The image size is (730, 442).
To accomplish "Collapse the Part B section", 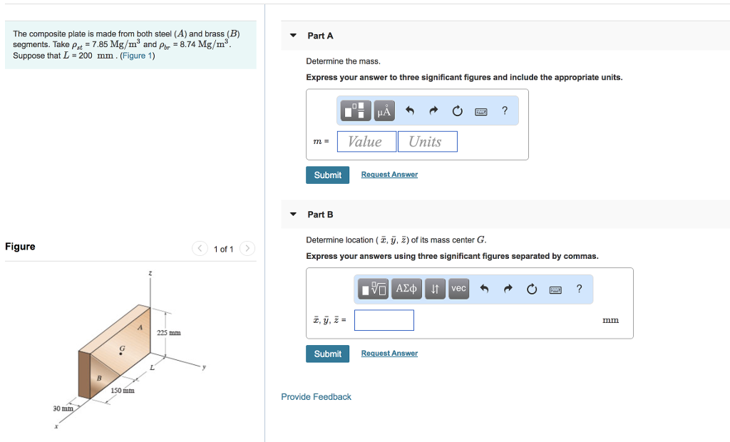I will (x=292, y=214).
